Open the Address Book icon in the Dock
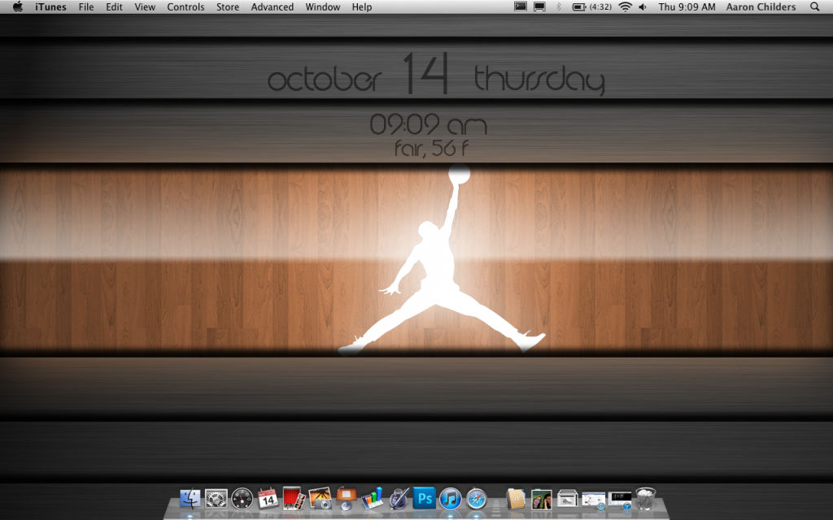The height and width of the screenshot is (520, 833). pyautogui.click(x=515, y=499)
